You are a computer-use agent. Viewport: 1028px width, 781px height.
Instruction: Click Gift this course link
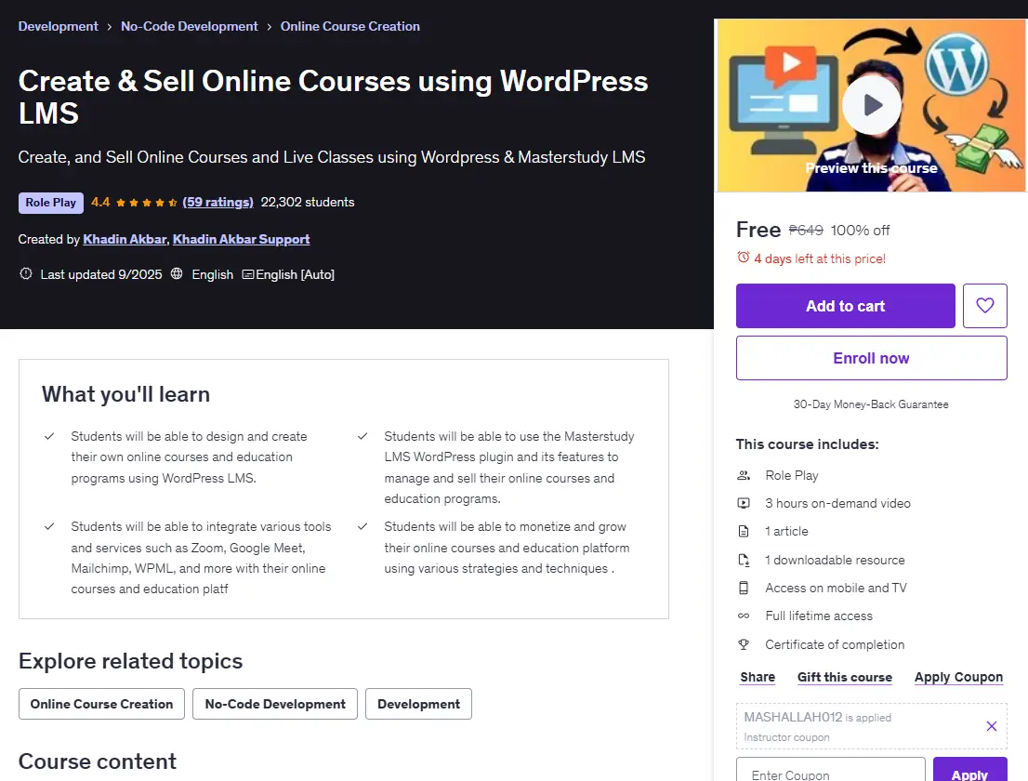pos(844,677)
